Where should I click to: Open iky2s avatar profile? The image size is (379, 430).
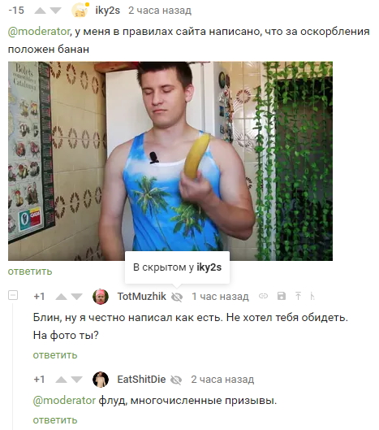point(80,10)
